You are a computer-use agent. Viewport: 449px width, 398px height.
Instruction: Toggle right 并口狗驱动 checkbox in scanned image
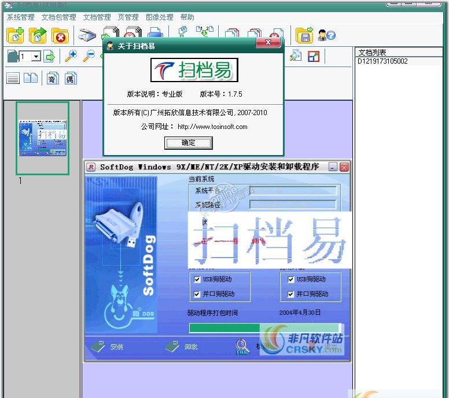point(290,294)
